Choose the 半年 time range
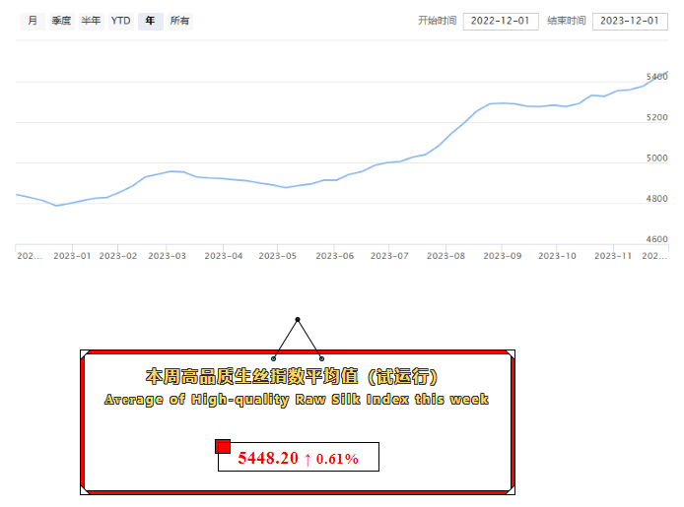The height and width of the screenshot is (507, 684). pyautogui.click(x=91, y=21)
